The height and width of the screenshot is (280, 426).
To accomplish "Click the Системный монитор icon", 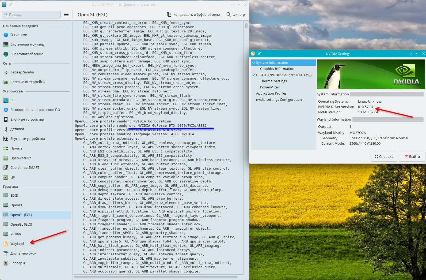I will (6, 44).
